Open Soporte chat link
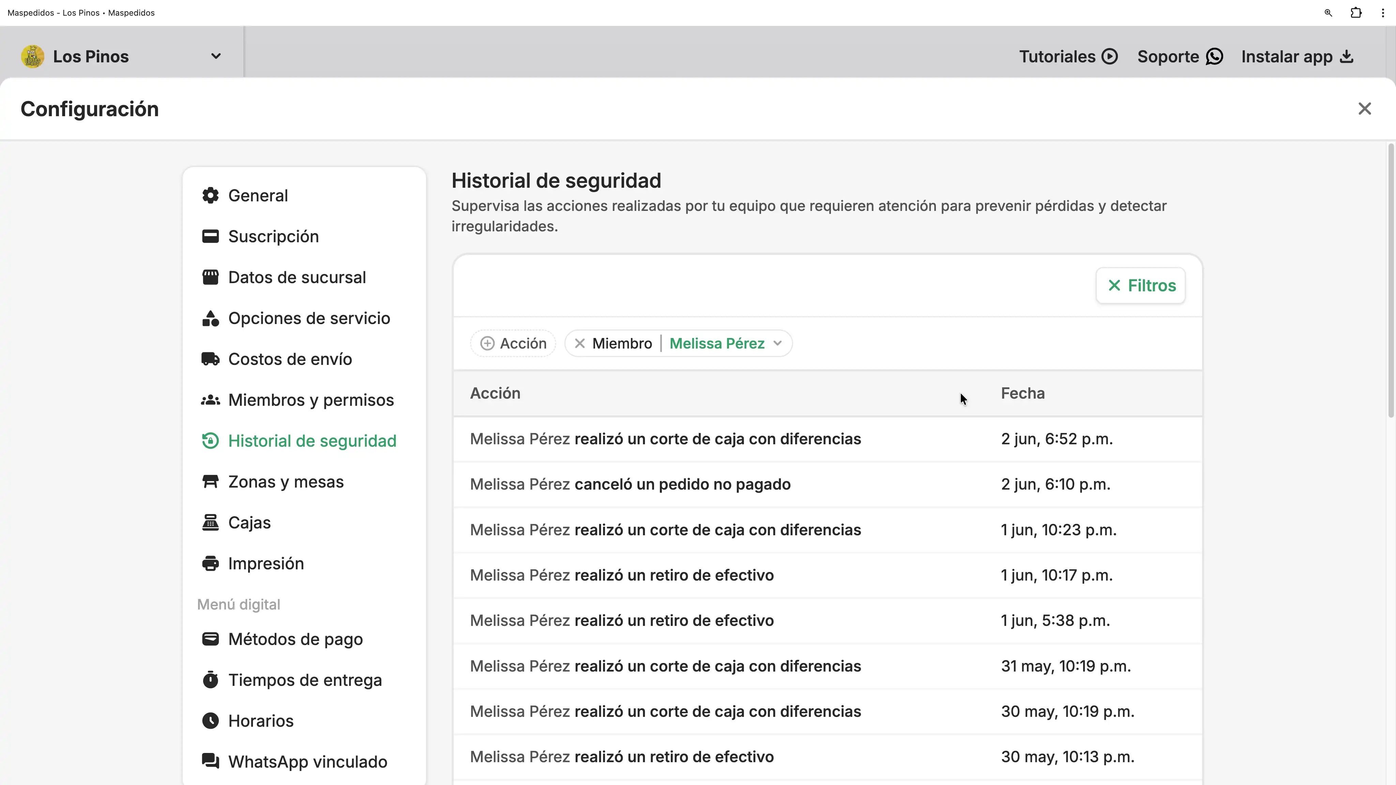The height and width of the screenshot is (785, 1396). point(1180,56)
